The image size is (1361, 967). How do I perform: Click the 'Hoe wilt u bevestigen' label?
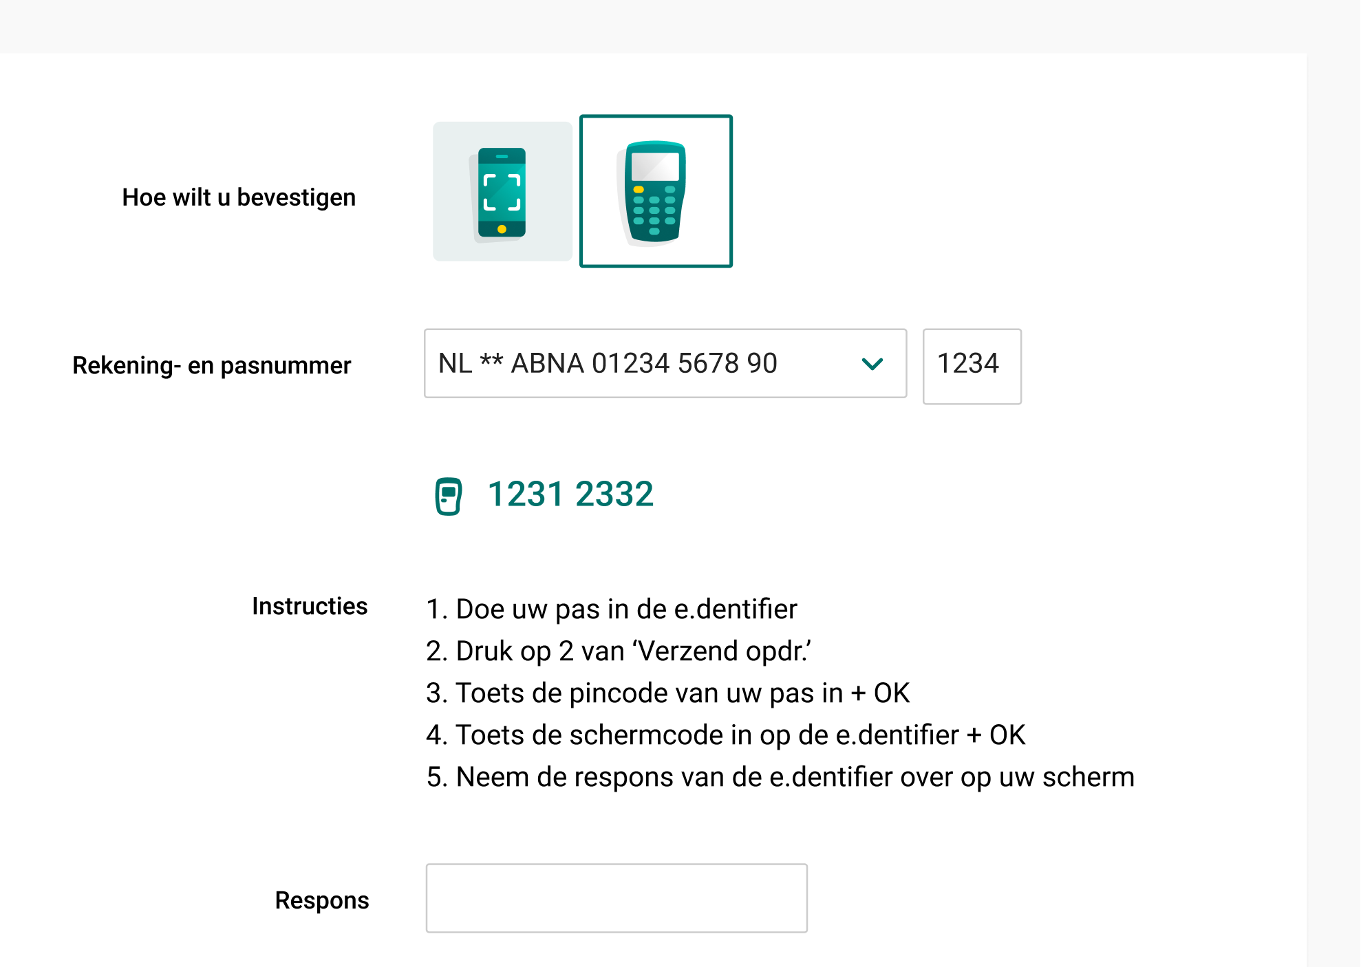click(x=239, y=197)
